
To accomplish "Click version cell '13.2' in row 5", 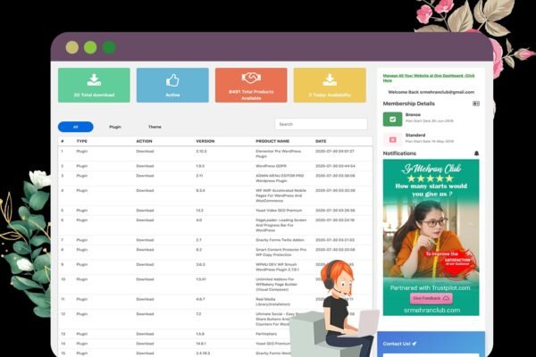I will (199, 211).
